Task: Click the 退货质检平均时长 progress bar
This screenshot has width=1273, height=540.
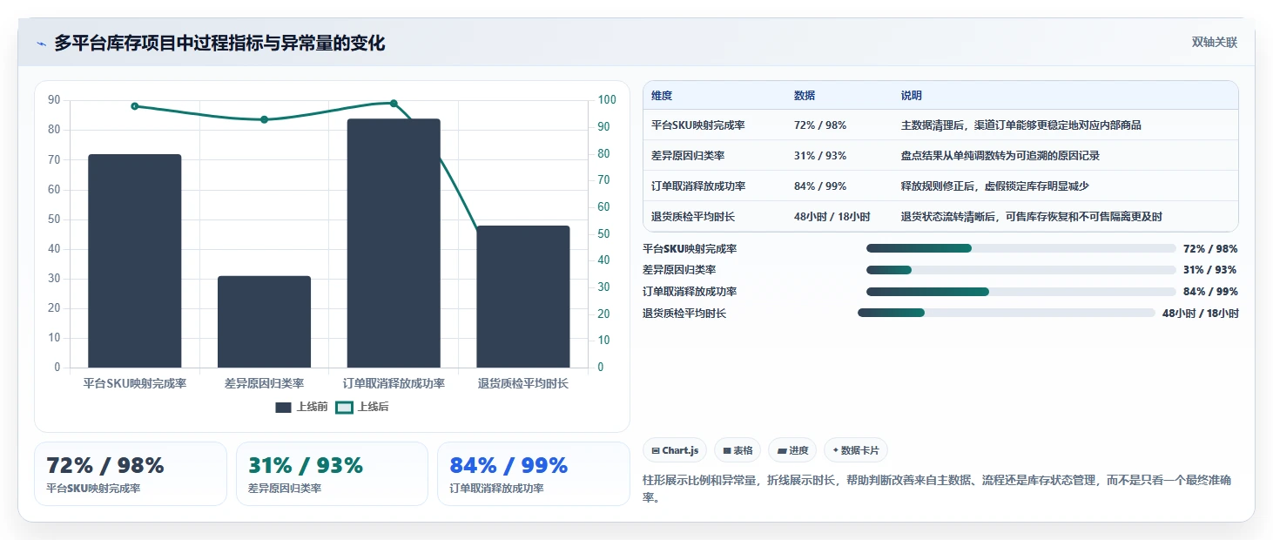Action: [1007, 313]
